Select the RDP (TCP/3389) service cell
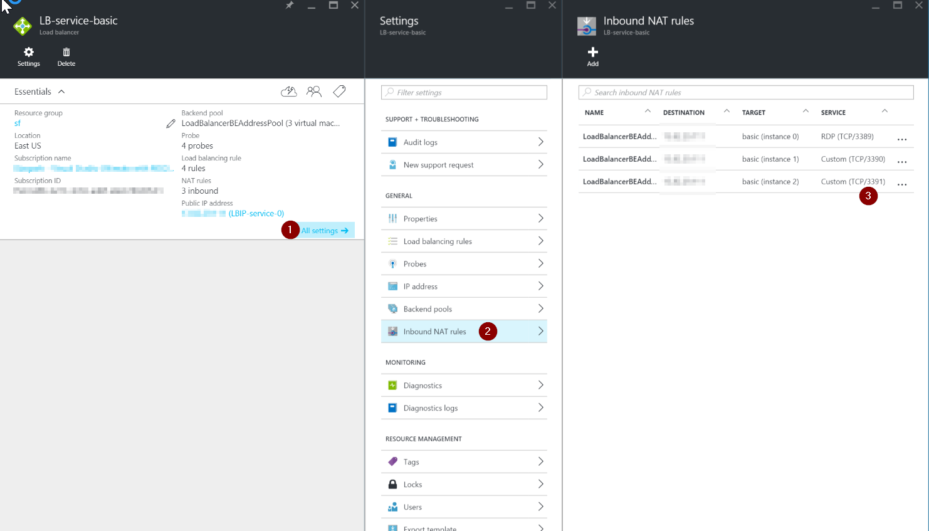 click(x=847, y=137)
